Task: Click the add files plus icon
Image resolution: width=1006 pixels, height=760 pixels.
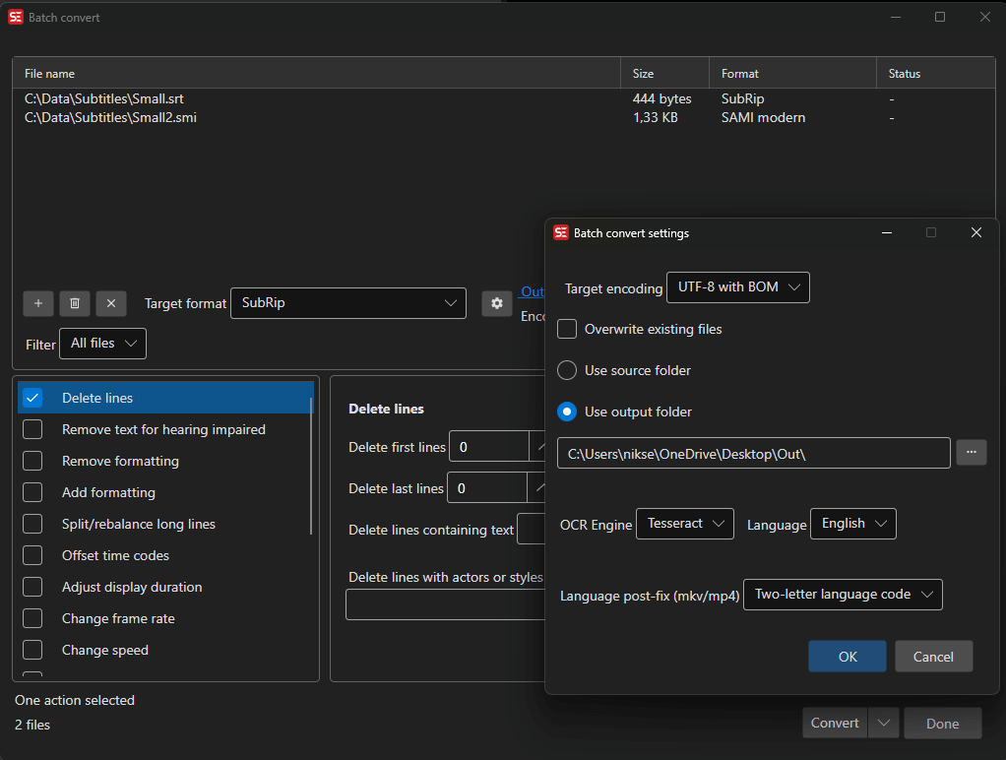Action: click(x=37, y=303)
